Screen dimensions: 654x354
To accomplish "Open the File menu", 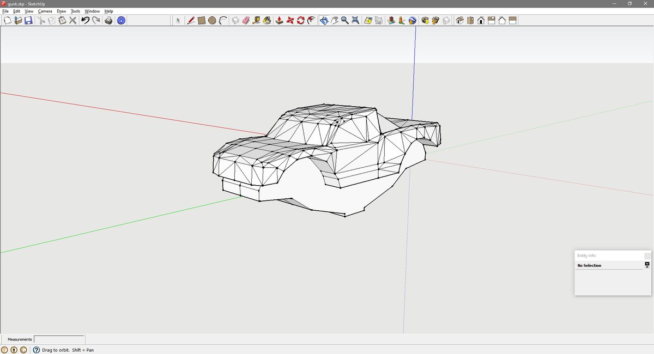I will [x=5, y=11].
